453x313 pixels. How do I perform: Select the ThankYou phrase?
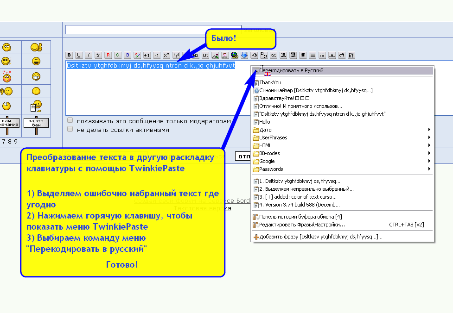(x=342, y=82)
